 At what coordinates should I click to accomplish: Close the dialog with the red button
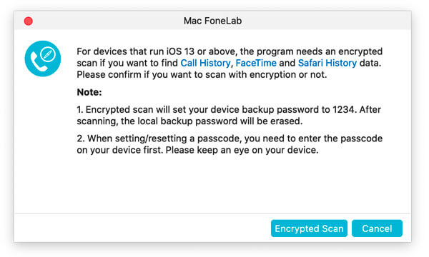point(29,21)
